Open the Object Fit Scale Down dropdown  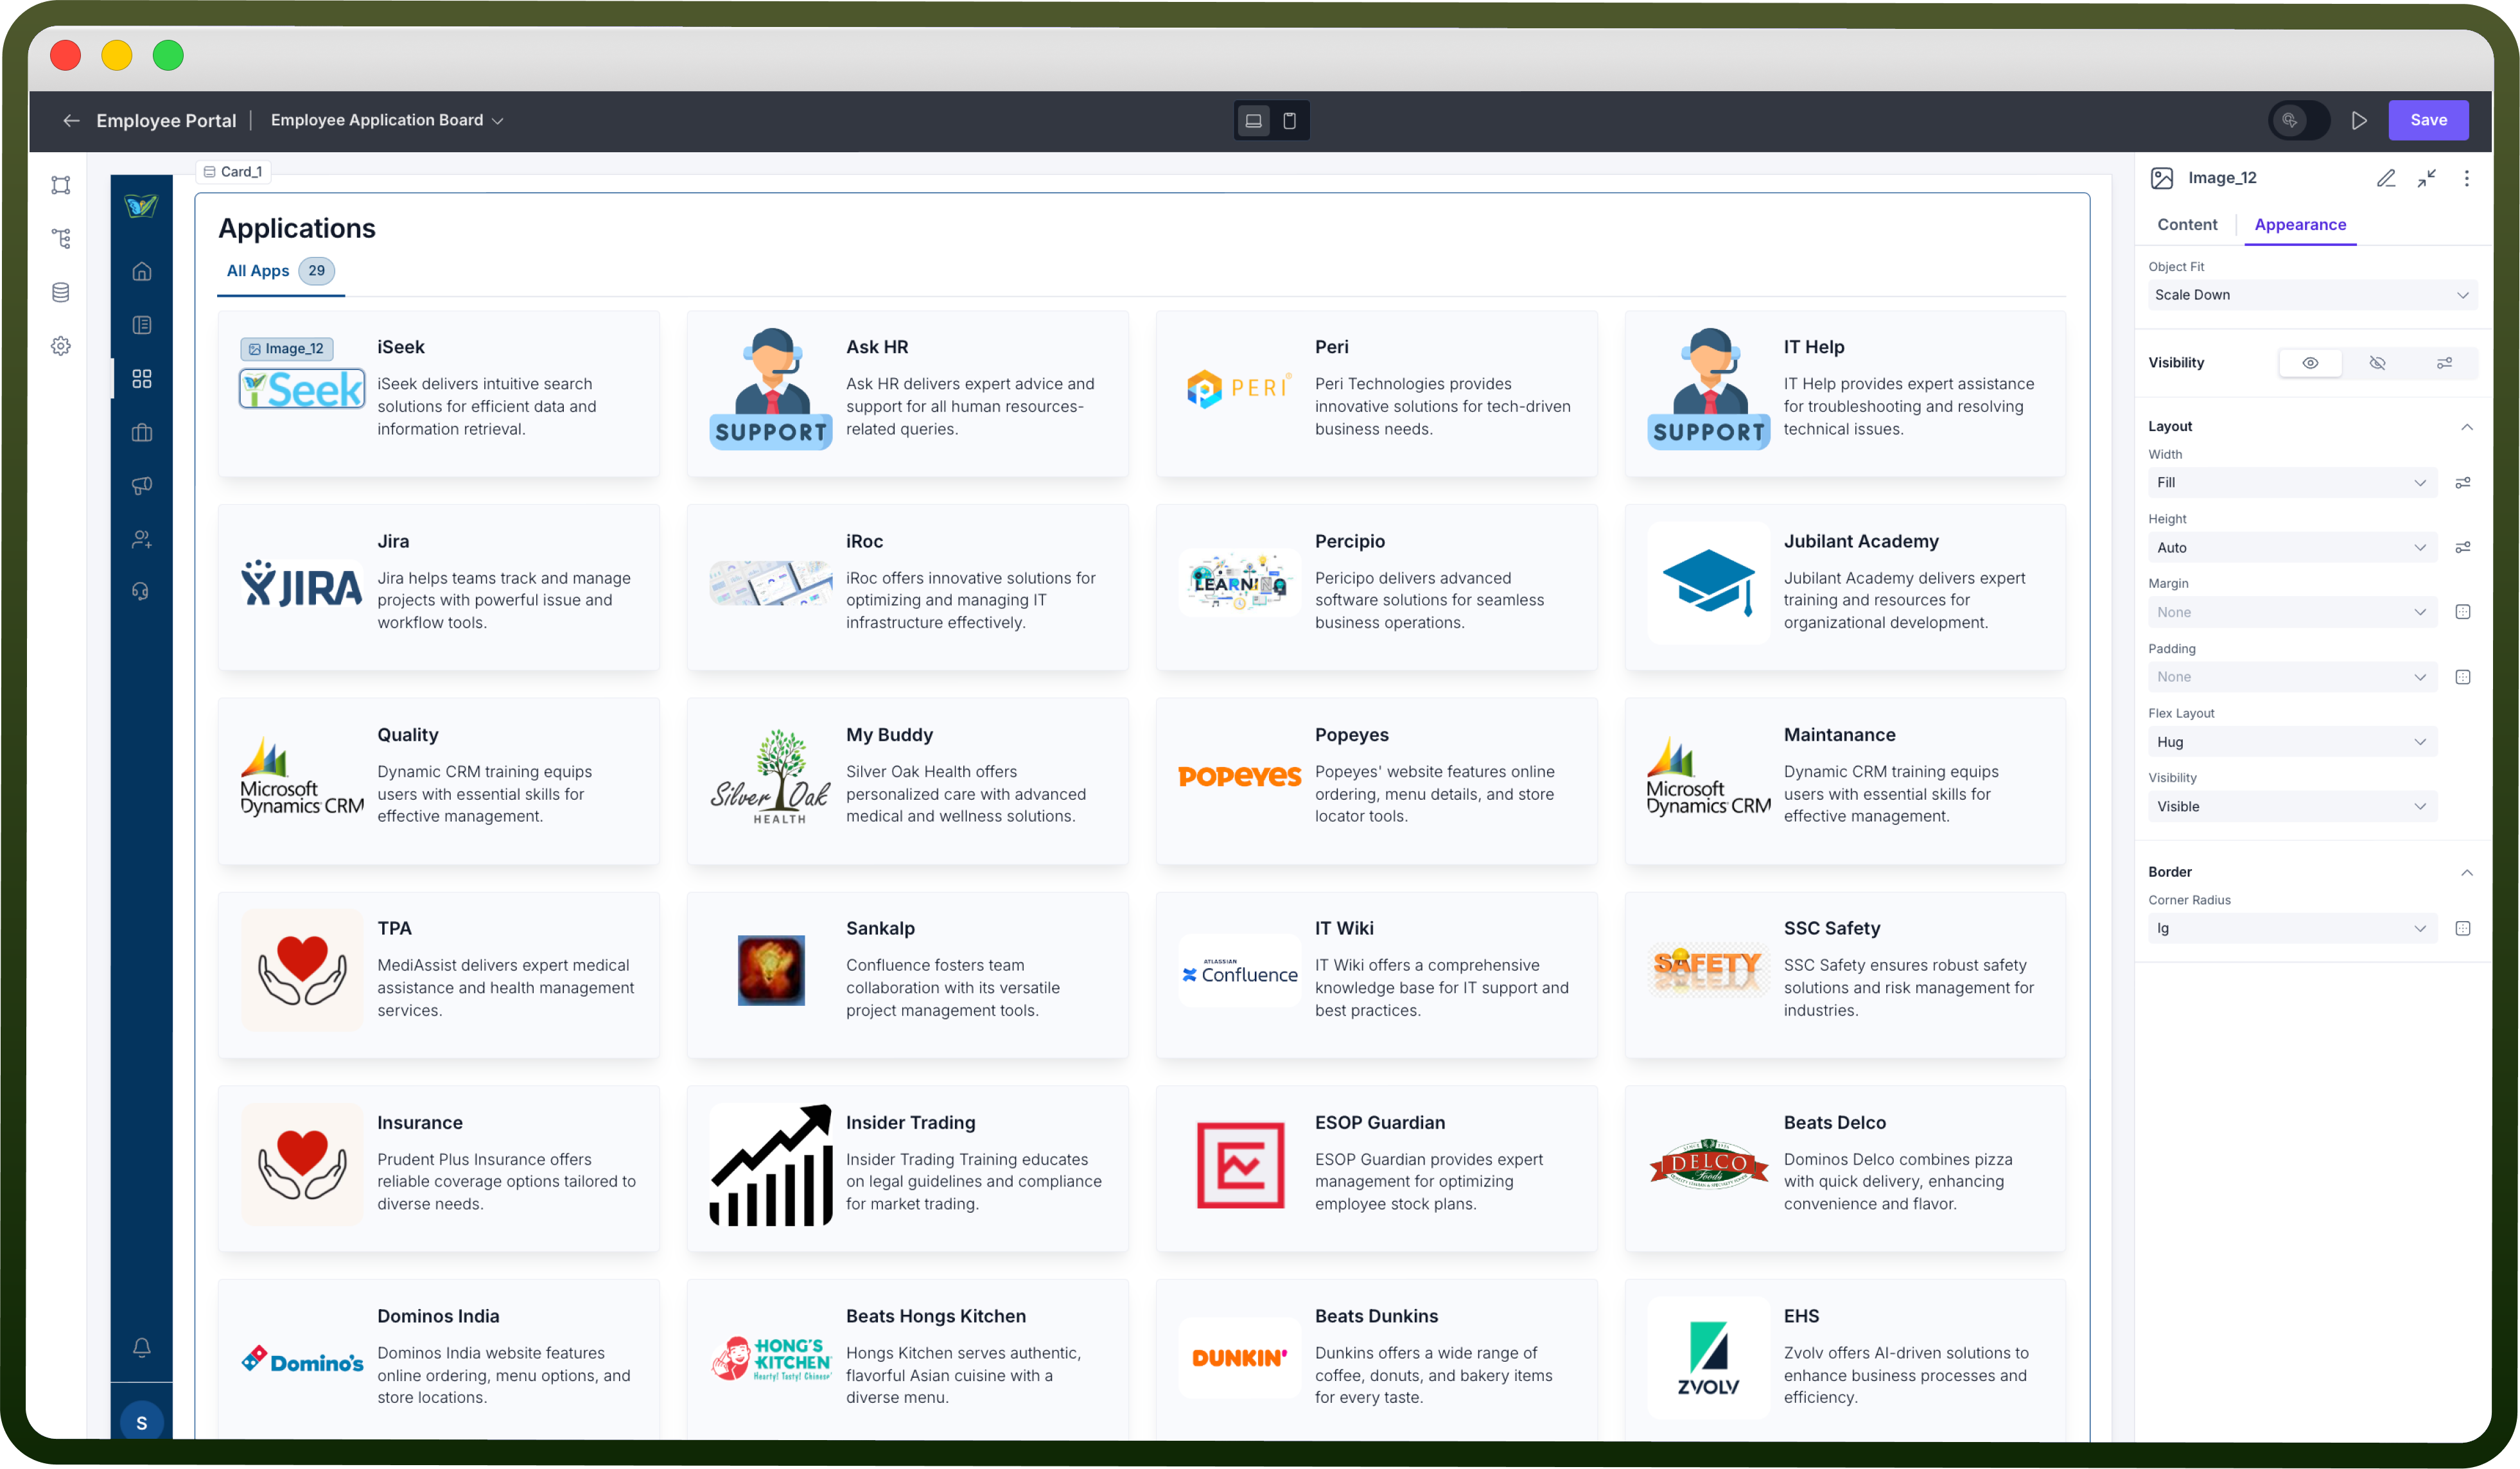click(x=2312, y=295)
